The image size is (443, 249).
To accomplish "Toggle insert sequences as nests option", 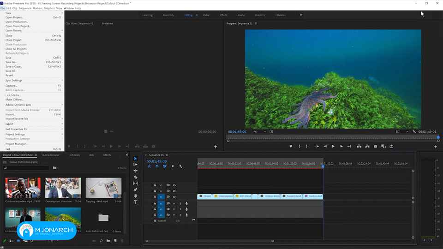I will 149,166.
